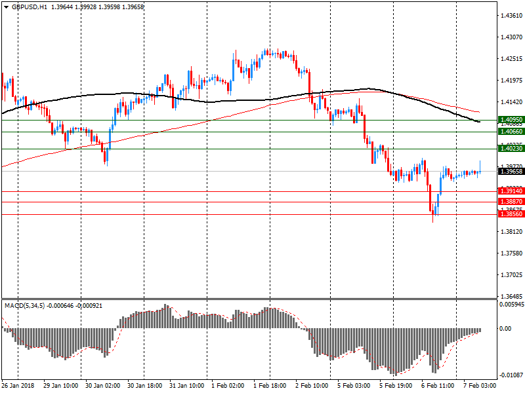This screenshot has width=525, height=393.
Task: Click the 30 Jan 18:00 time label
Action: click(144, 386)
